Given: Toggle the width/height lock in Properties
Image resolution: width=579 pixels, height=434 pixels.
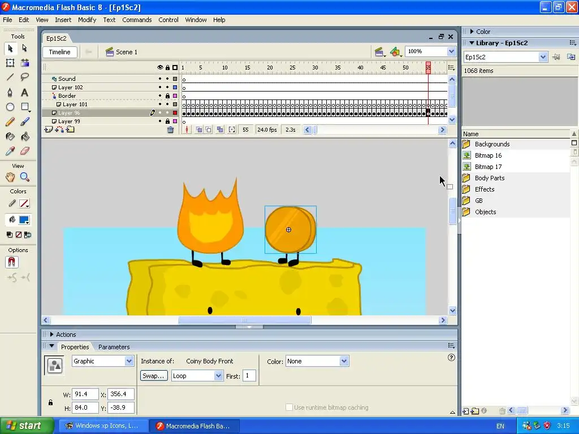Looking at the screenshot, I should pos(50,402).
